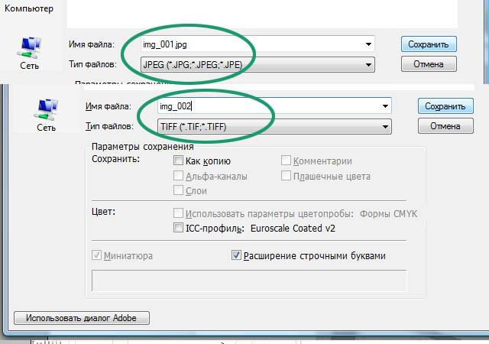The height and width of the screenshot is (344, 489).
Task: Enable the Как копию checkbox
Action: [179, 161]
